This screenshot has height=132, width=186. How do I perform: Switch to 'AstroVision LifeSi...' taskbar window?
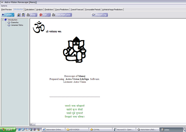click(148, 130)
